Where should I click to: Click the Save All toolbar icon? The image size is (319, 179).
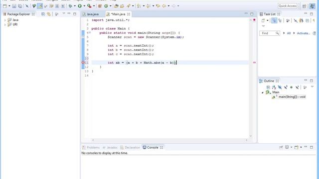click(x=20, y=6)
